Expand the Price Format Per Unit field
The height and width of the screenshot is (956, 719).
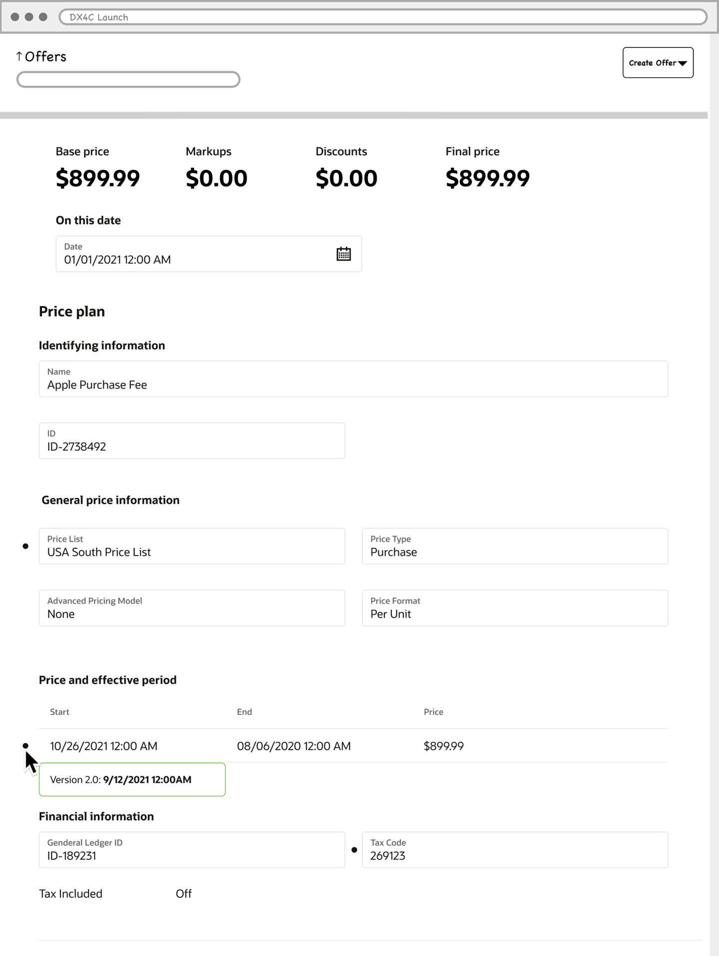515,608
